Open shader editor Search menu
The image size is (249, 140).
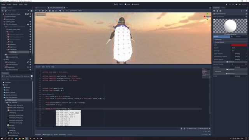(x=38, y=67)
